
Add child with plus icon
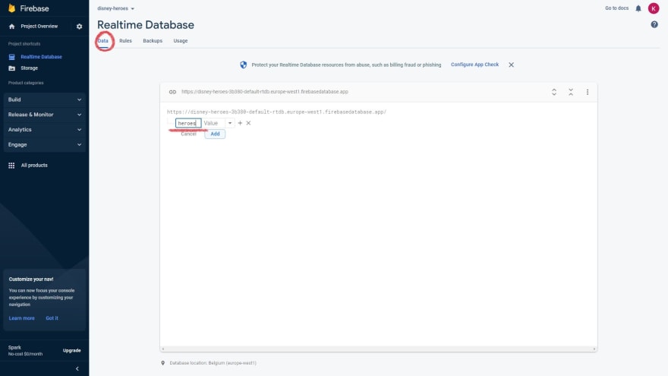coord(240,123)
